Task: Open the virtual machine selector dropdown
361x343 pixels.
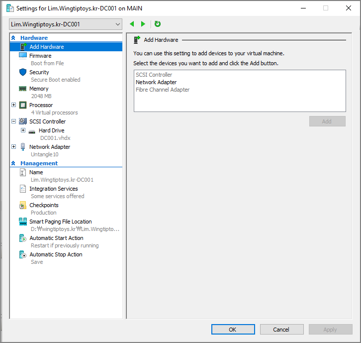Action: coord(66,24)
